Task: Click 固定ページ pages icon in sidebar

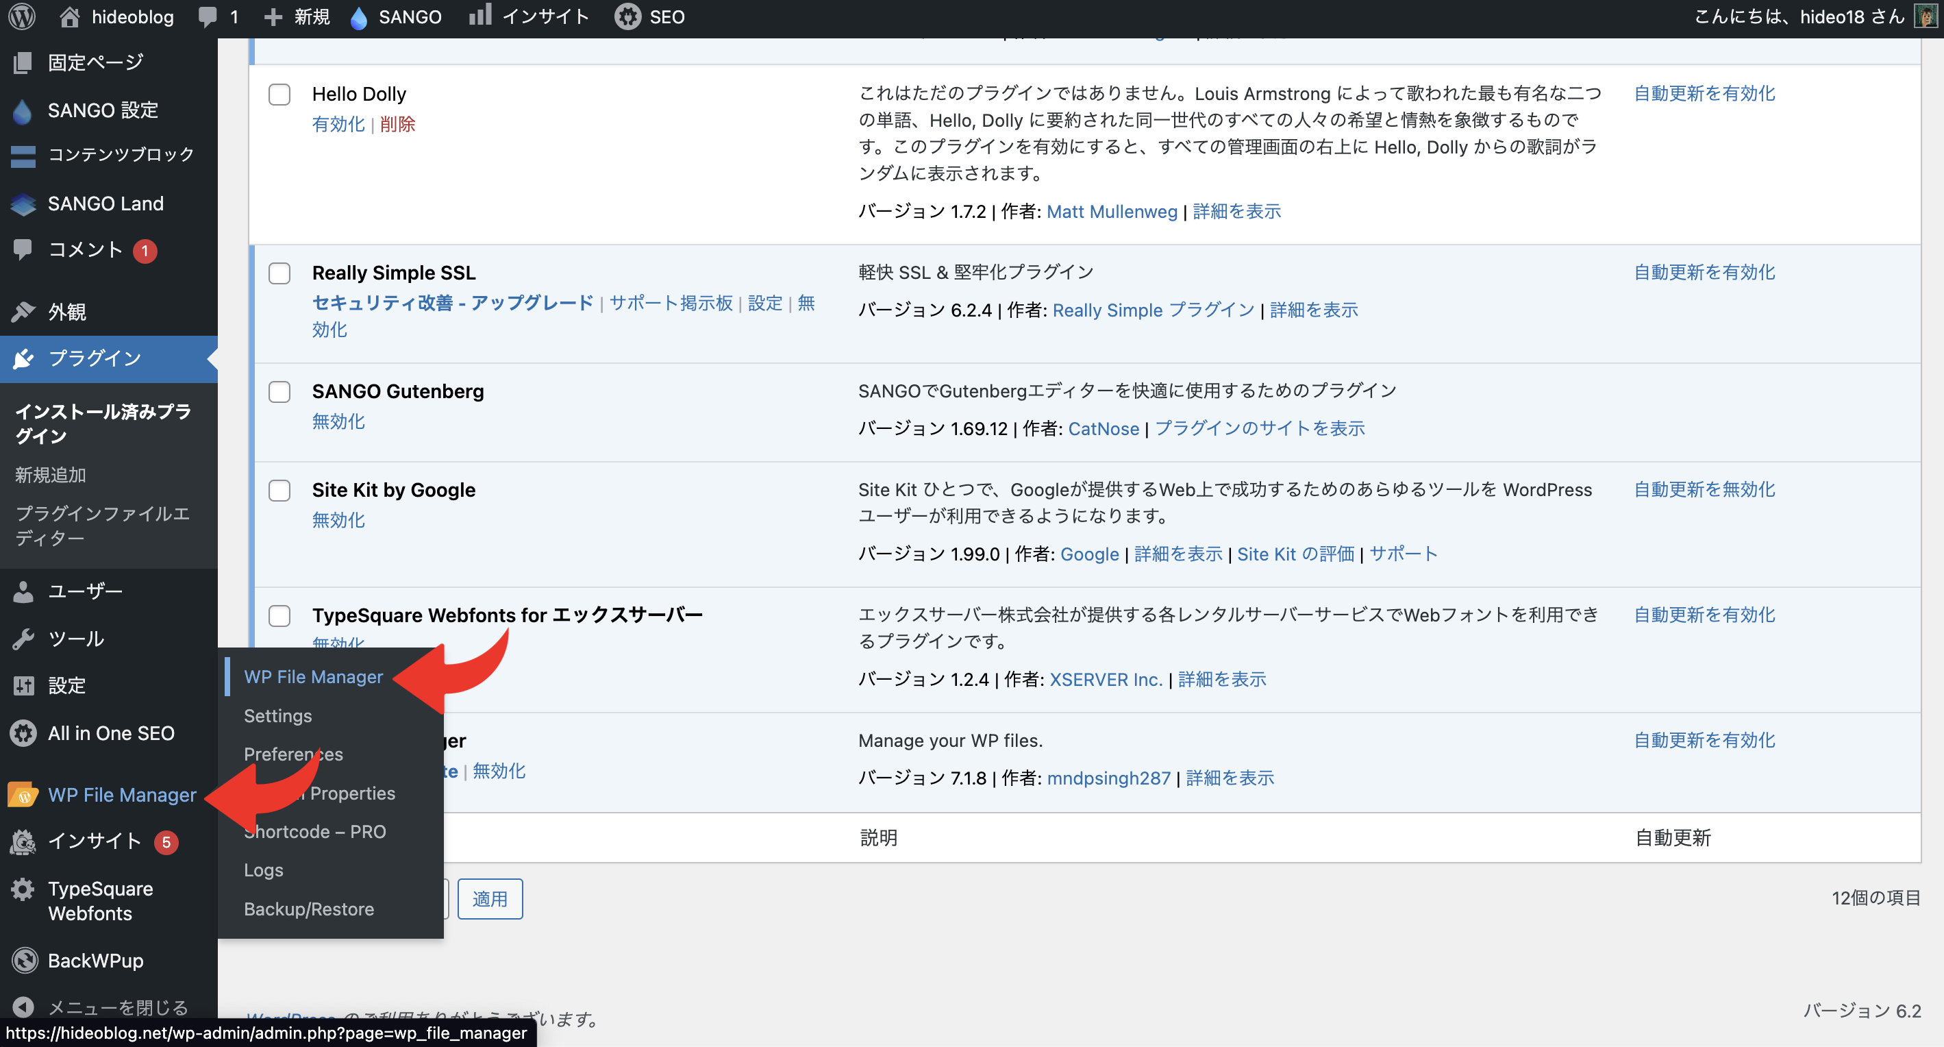Action: click(x=23, y=62)
